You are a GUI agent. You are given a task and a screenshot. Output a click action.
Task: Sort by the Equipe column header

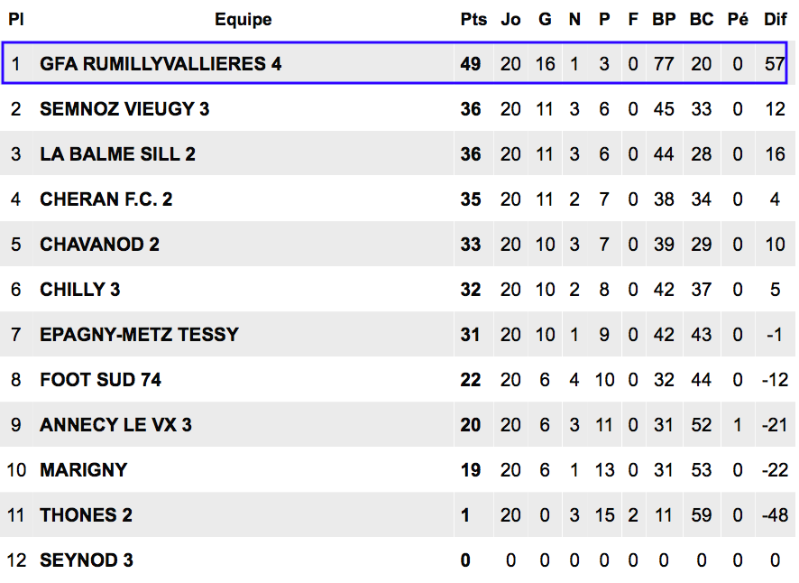243,19
